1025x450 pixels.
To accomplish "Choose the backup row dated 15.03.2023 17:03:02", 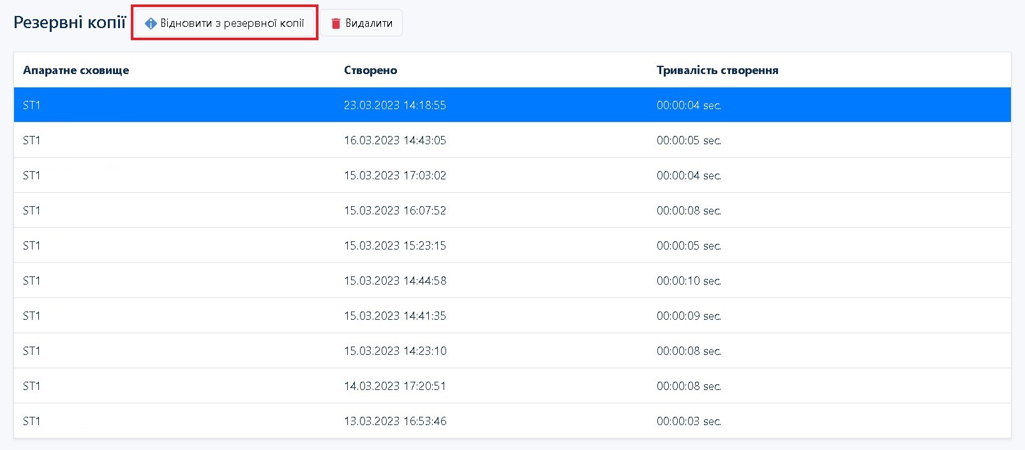I will 394,176.
